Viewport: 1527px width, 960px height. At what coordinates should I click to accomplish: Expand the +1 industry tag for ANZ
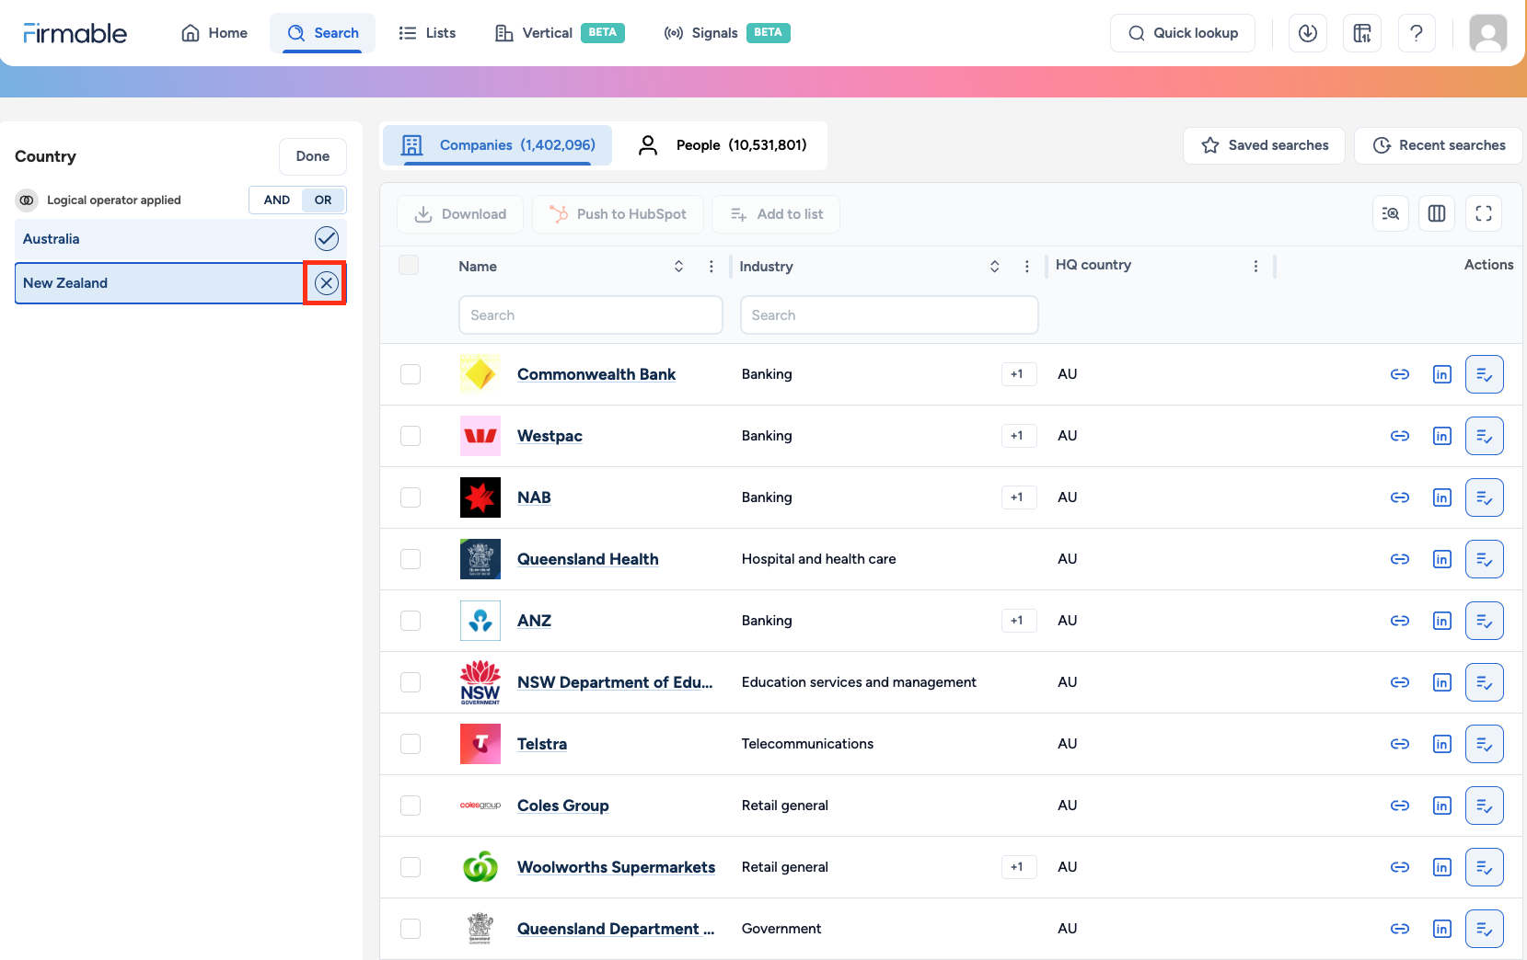(1018, 621)
